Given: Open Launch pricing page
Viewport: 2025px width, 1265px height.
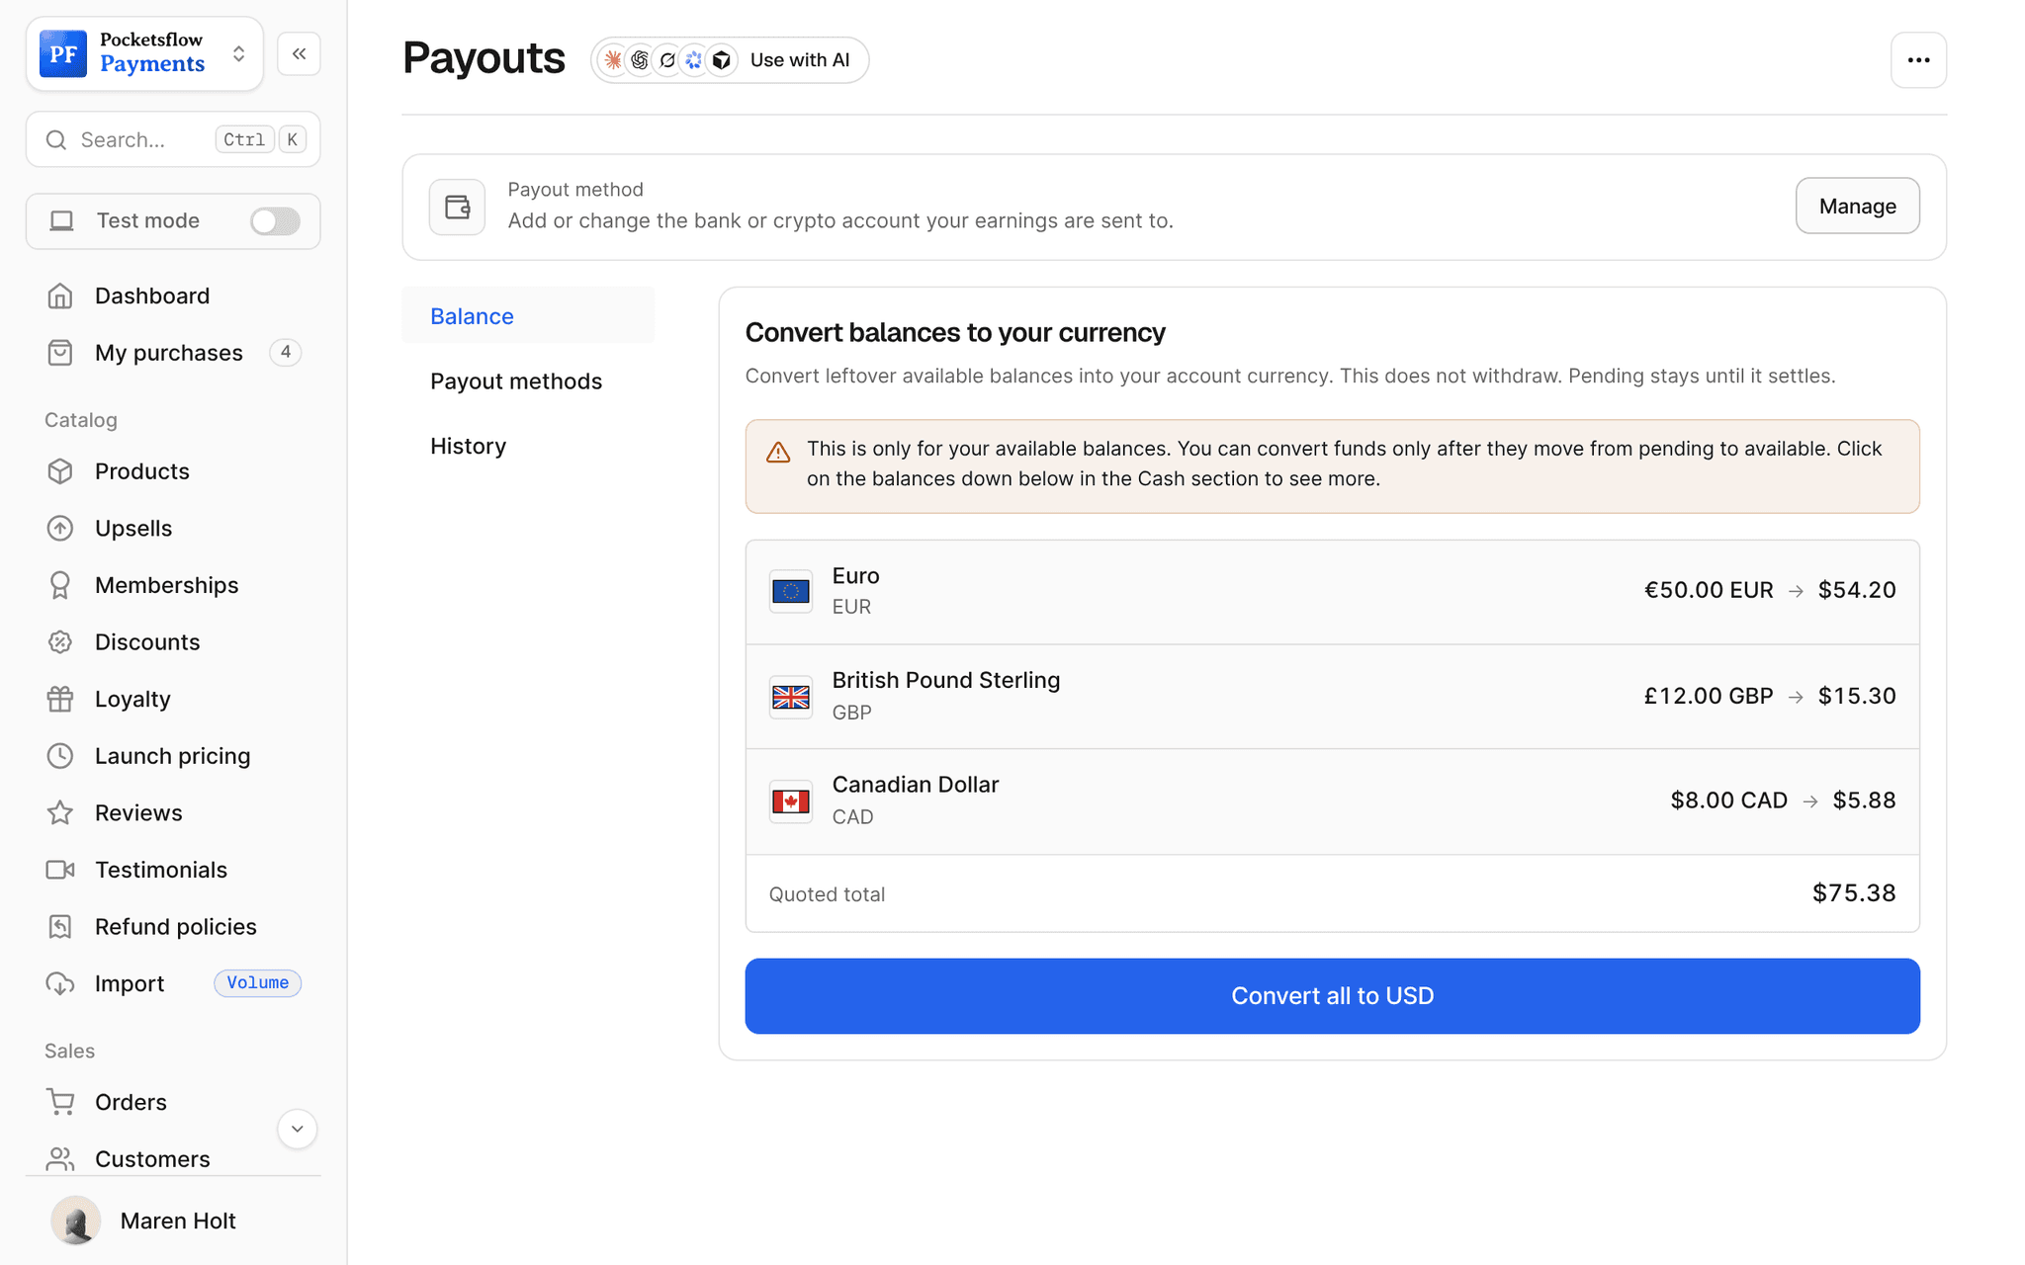Looking at the screenshot, I should 172,756.
